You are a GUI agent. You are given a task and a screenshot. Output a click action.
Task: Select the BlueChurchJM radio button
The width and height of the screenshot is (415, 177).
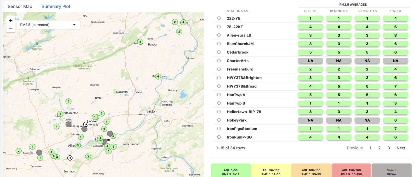point(219,44)
